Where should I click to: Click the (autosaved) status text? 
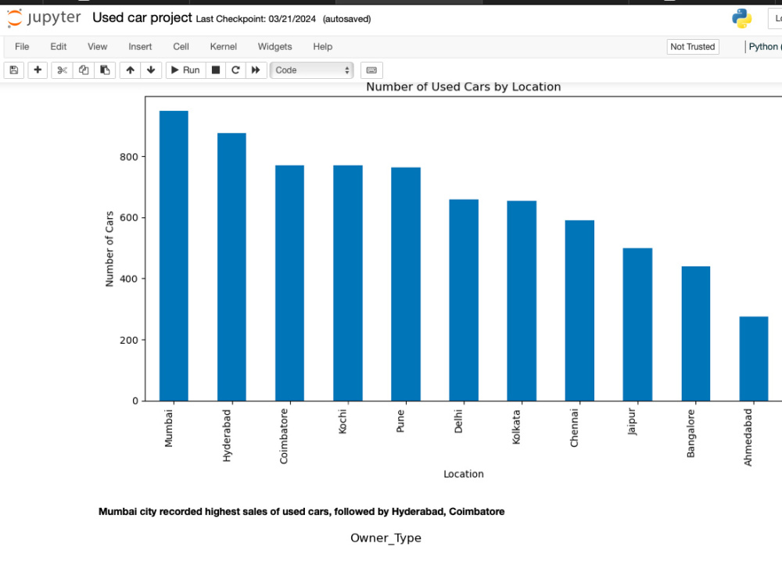point(346,19)
